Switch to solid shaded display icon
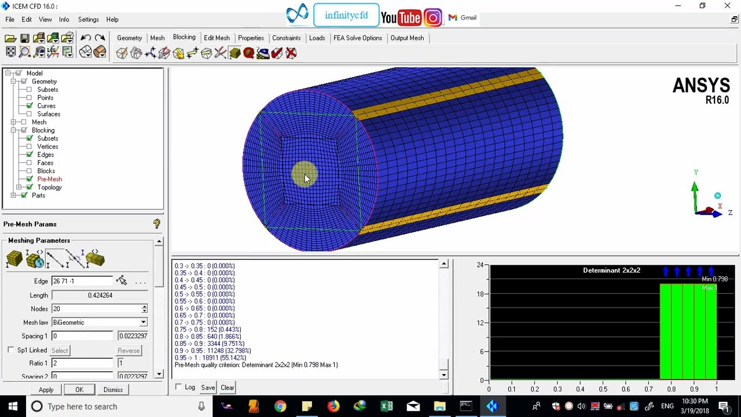 pyautogui.click(x=100, y=52)
